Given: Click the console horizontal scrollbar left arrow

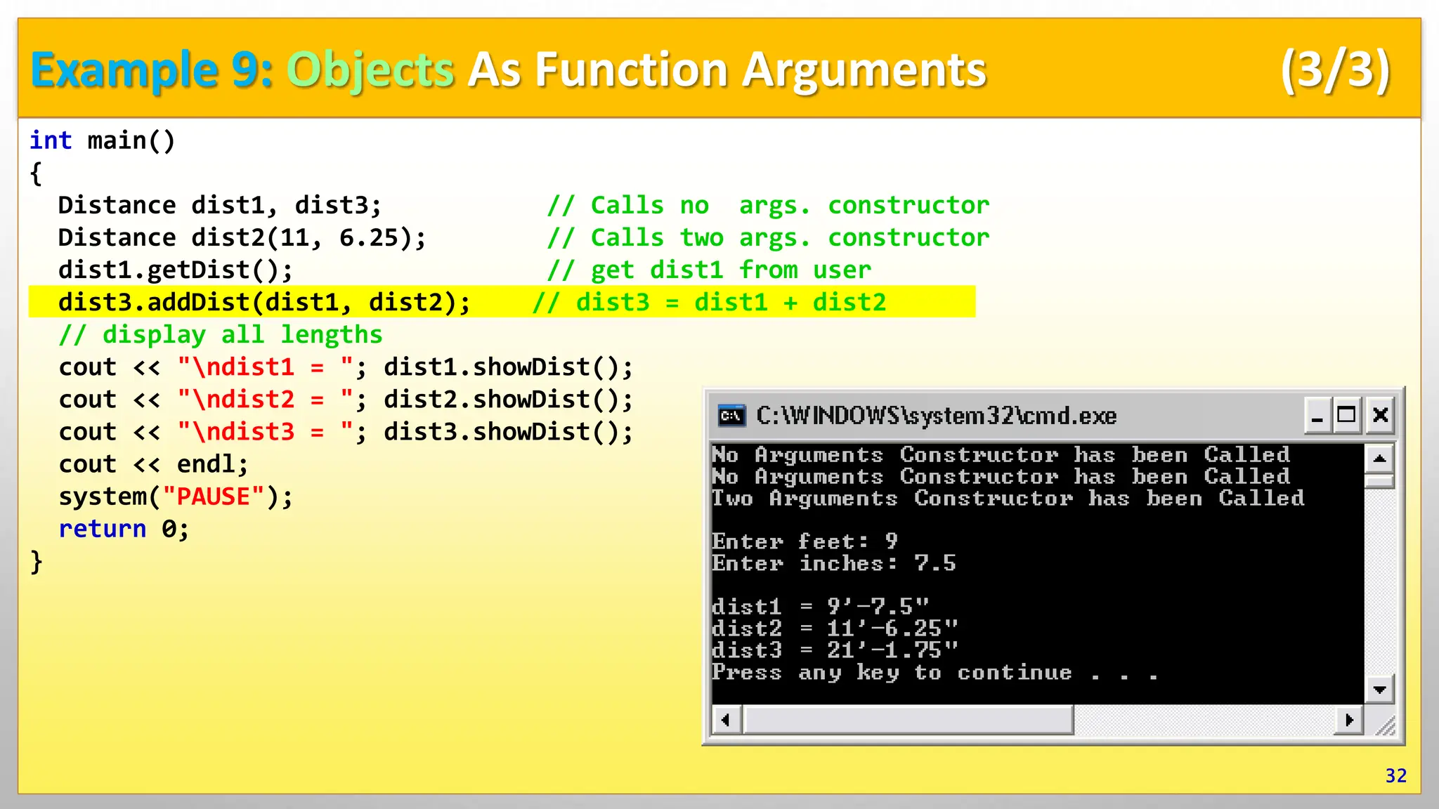Looking at the screenshot, I should coord(727,720).
